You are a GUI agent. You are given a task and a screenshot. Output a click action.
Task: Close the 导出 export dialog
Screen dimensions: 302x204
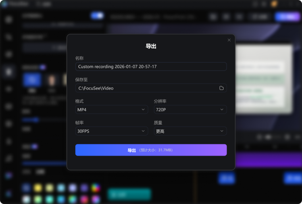pos(229,40)
